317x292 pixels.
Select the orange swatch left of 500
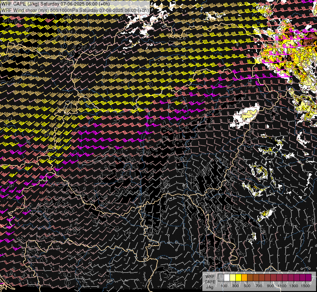click(x=244, y=278)
